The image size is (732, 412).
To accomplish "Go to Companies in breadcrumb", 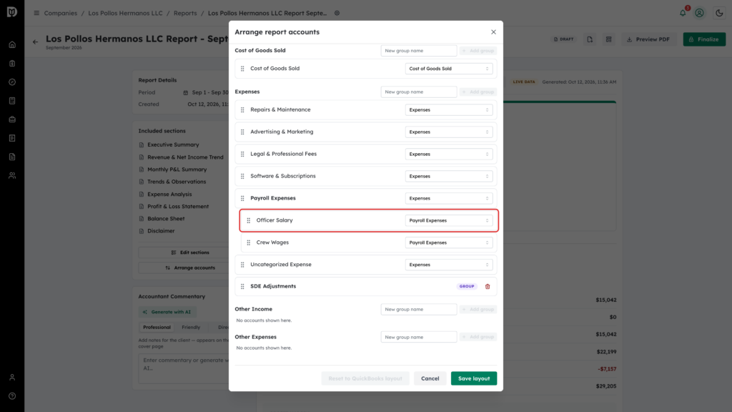I will (x=61, y=13).
